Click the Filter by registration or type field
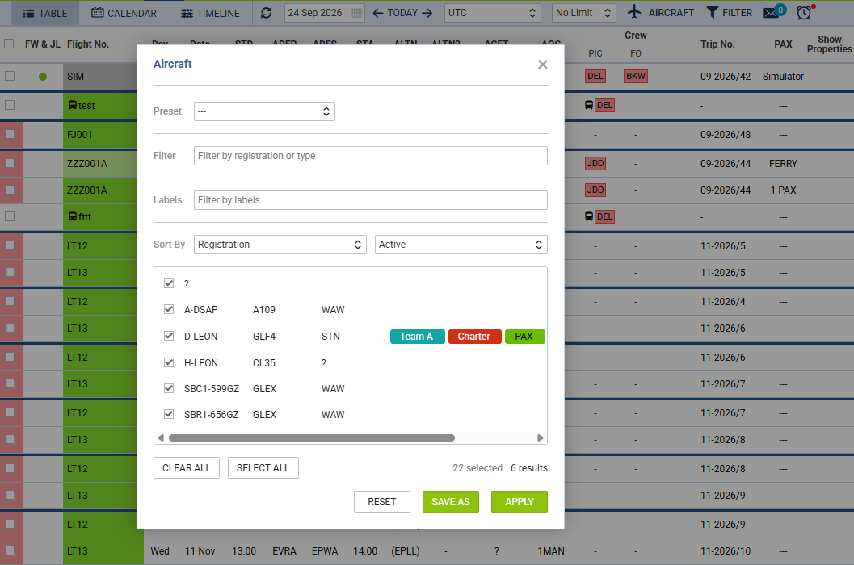Viewport: 854px width, 565px height. 370,156
